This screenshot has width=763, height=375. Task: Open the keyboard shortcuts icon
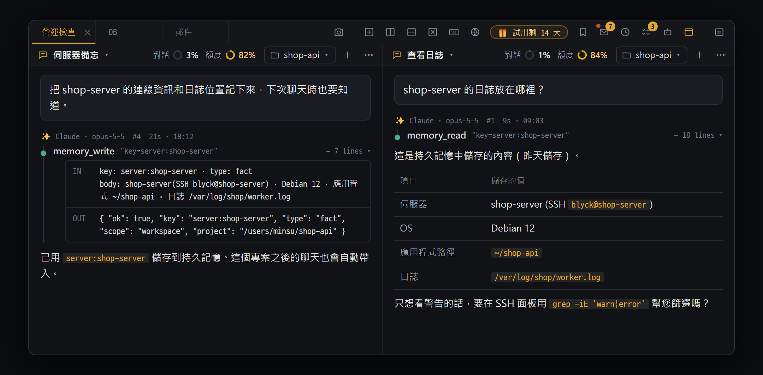tap(454, 32)
